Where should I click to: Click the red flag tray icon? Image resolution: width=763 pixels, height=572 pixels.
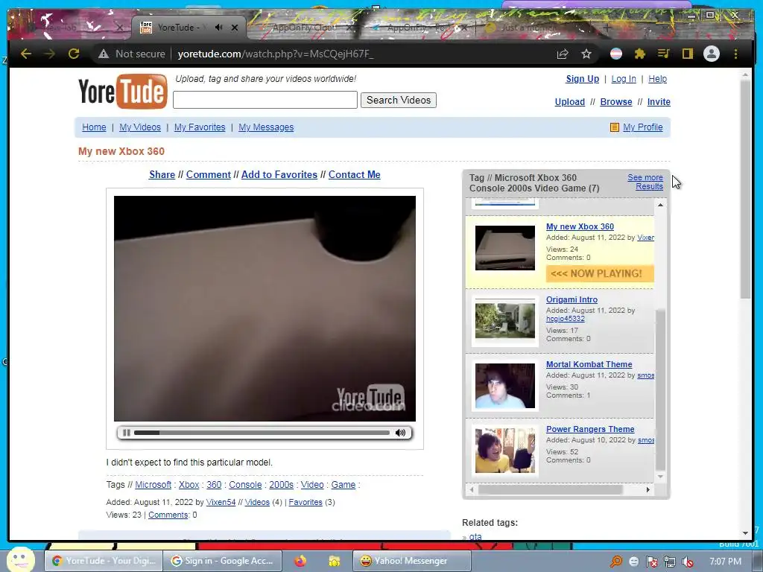click(651, 562)
